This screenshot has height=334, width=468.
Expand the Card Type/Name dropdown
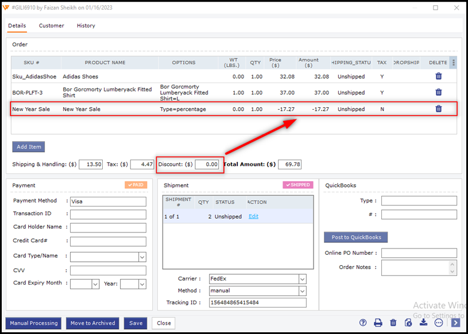tap(142, 257)
